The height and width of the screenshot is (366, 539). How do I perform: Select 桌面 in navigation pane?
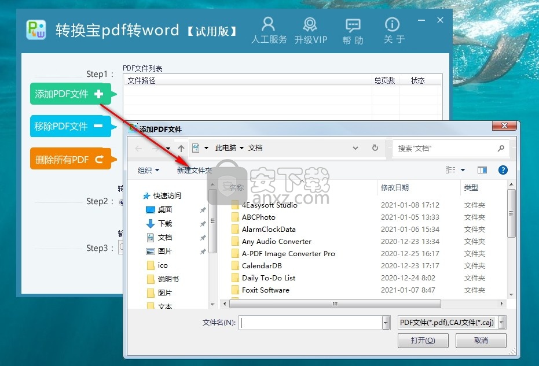coord(164,209)
